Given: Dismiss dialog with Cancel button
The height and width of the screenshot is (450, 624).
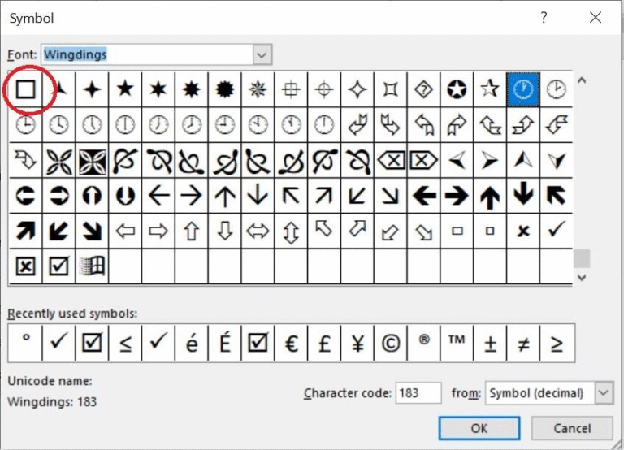Looking at the screenshot, I should pos(572,428).
